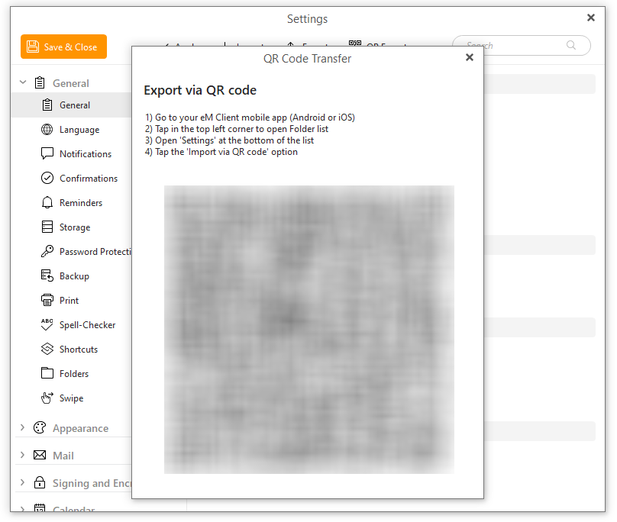The height and width of the screenshot is (522, 617).
Task: Expand the Signing and Encryption group
Action: pos(22,482)
